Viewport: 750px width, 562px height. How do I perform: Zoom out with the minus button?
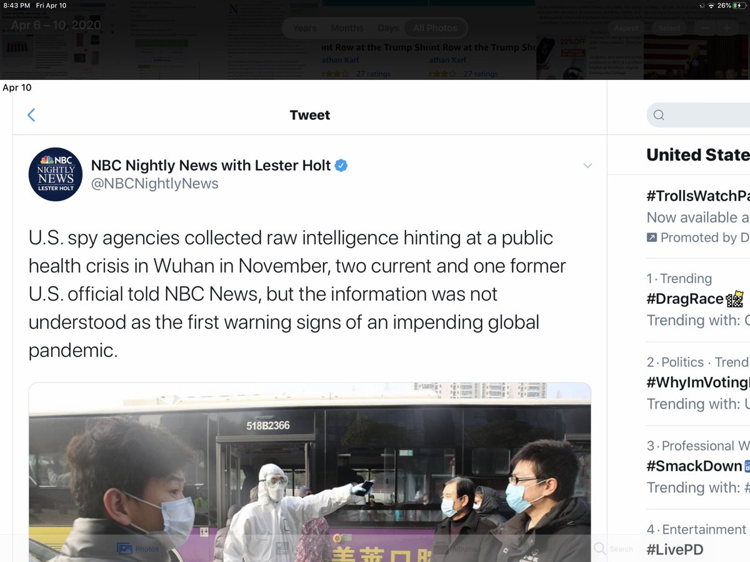click(x=704, y=28)
